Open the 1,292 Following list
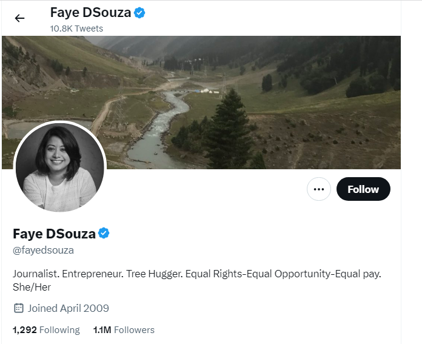 46,330
